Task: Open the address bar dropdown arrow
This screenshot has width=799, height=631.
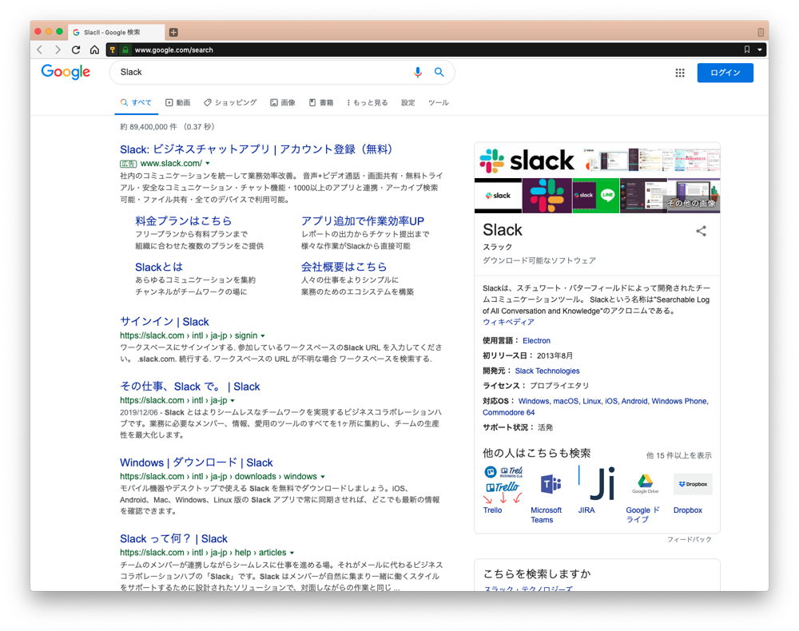Action: [759, 50]
